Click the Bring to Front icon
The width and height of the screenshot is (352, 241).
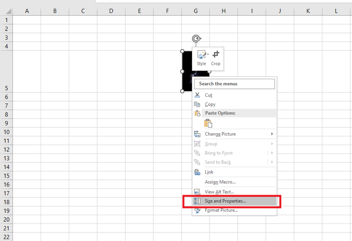[x=197, y=153]
